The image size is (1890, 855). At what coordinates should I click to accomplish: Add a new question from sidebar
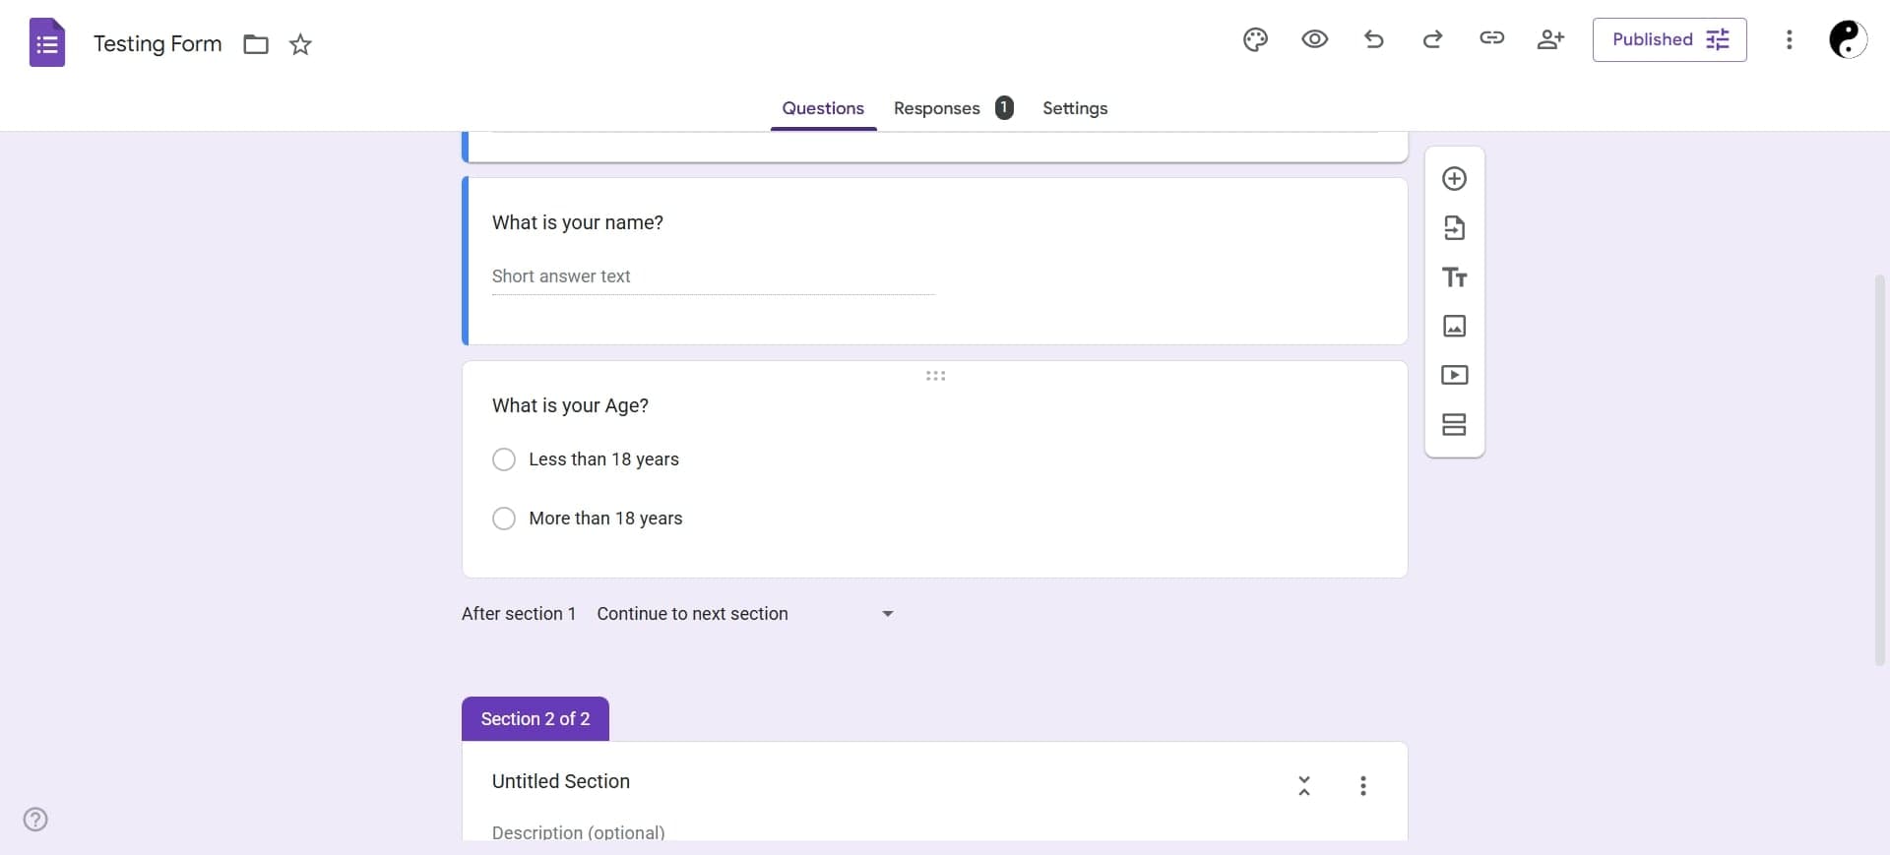(1454, 179)
